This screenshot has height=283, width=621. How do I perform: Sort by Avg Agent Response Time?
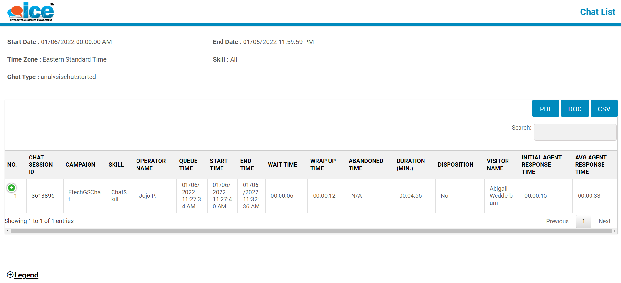591,165
